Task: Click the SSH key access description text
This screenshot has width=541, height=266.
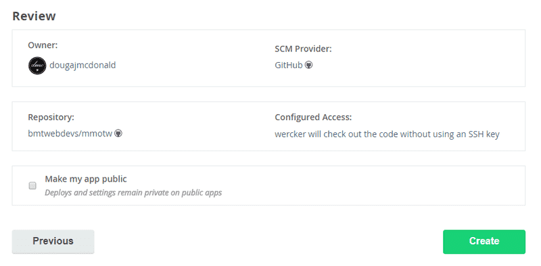Action: (x=387, y=134)
